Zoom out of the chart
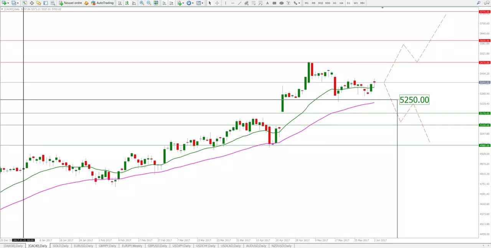The width and height of the screenshot is (491, 248). (x=149, y=3)
